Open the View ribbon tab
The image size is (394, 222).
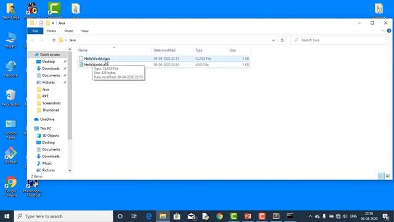[x=85, y=31]
